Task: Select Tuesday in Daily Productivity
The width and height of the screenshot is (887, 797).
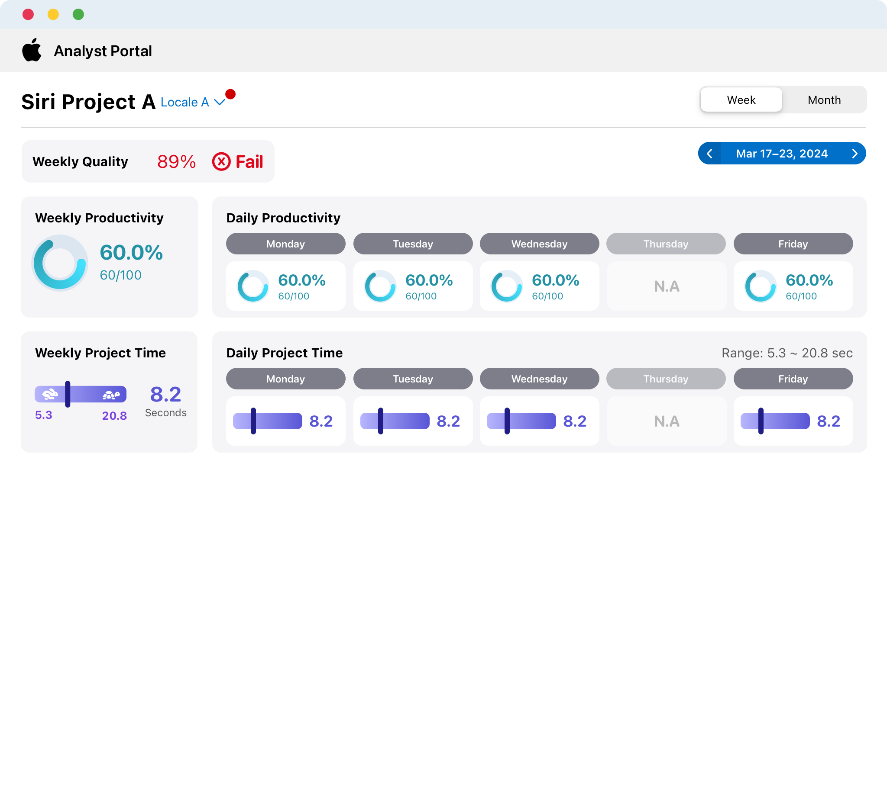Action: 413,244
